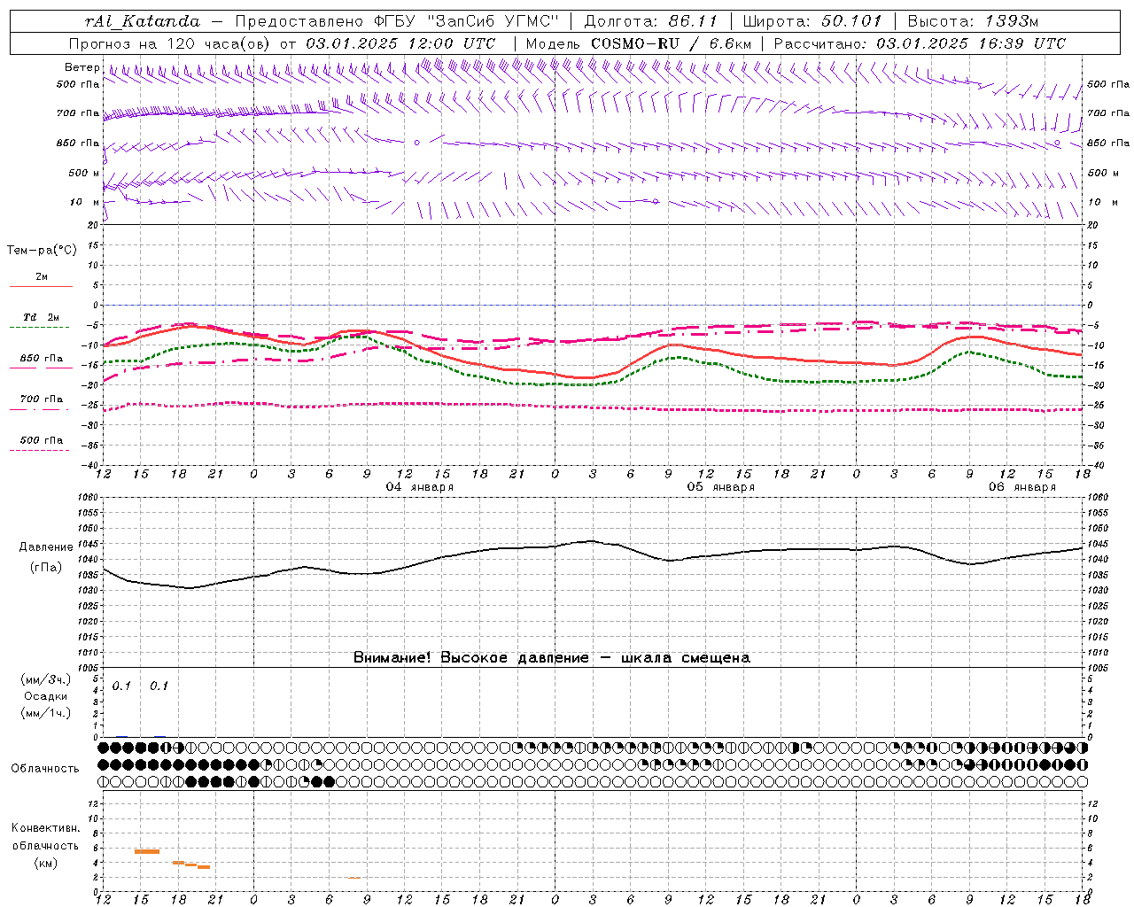1134x907 pixels.
Task: Select the provider text mentioning "ЗапСиб УГМС"
Action: (399, 21)
